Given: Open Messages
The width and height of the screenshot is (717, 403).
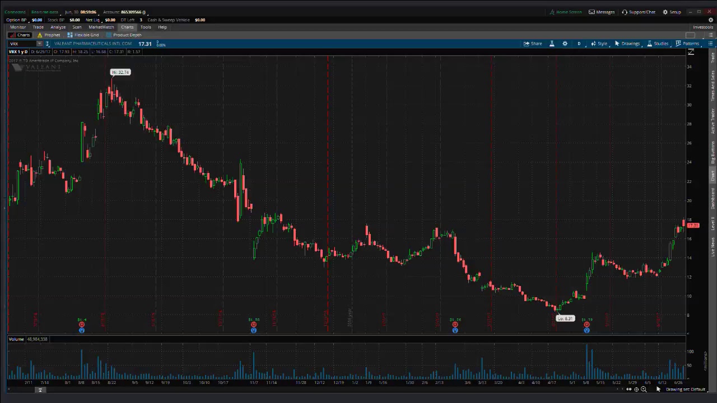Looking at the screenshot, I should click(602, 12).
